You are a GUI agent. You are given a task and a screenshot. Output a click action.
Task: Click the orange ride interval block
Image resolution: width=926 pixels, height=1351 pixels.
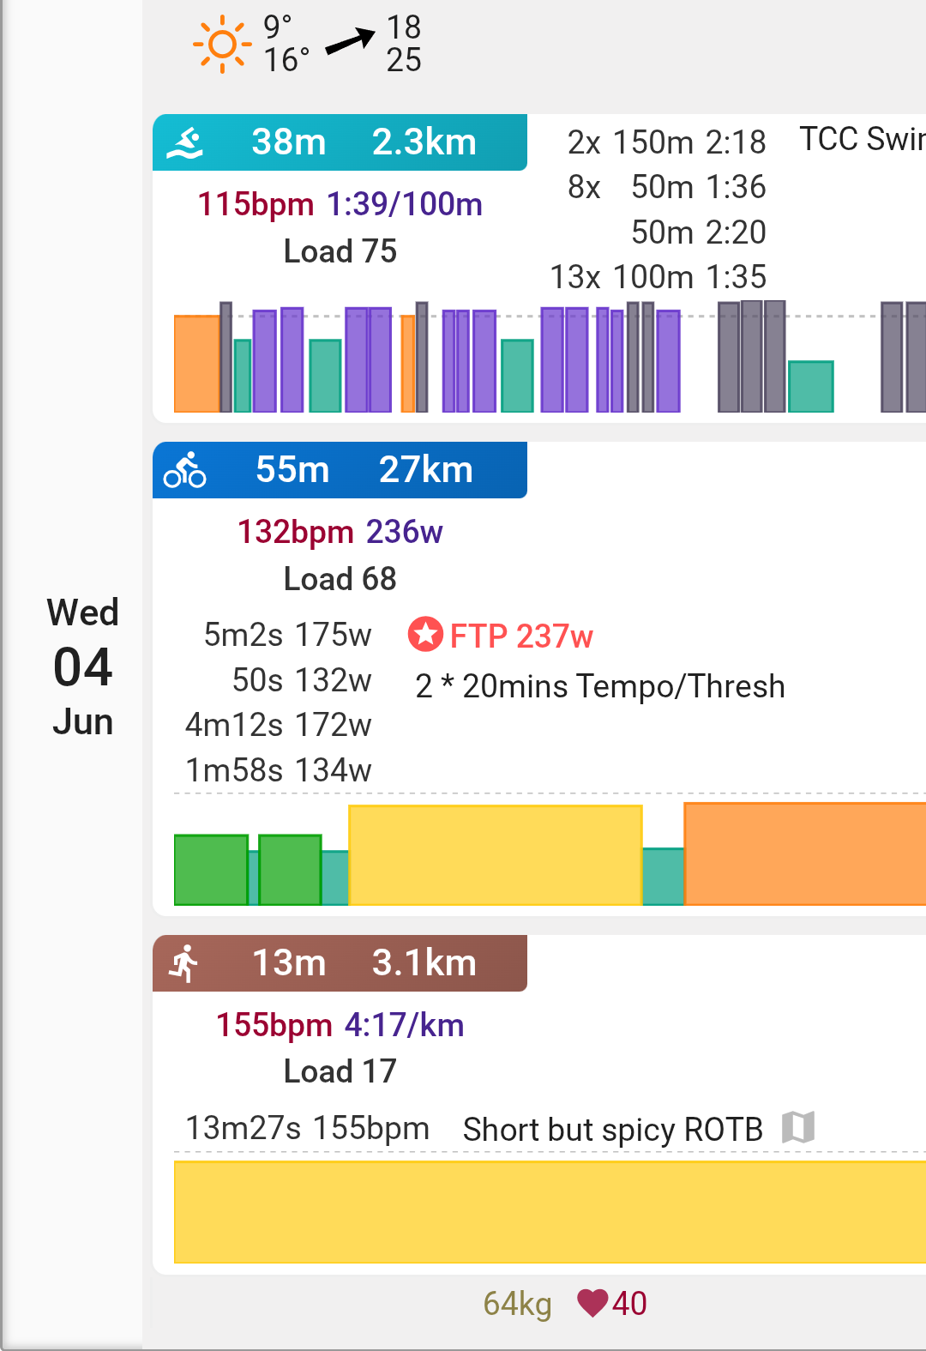coord(804,853)
